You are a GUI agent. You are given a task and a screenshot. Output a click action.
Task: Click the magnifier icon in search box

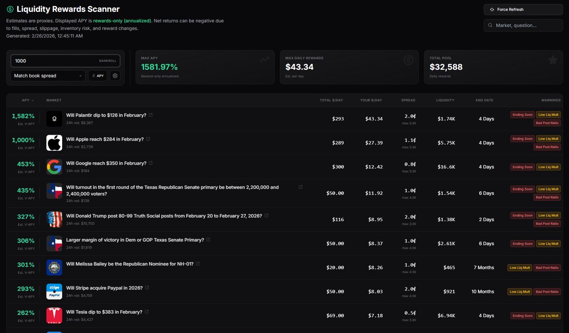pos(490,25)
